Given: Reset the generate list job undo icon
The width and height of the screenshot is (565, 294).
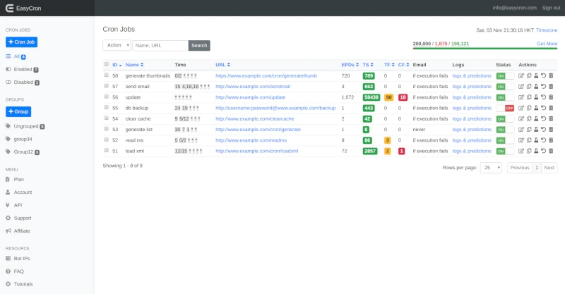Looking at the screenshot, I should (x=543, y=130).
